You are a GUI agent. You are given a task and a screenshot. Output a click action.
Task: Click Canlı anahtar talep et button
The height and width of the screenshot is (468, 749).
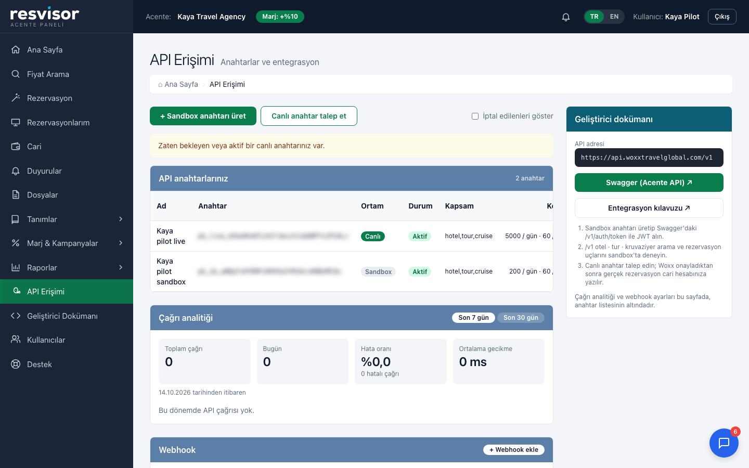tap(309, 116)
